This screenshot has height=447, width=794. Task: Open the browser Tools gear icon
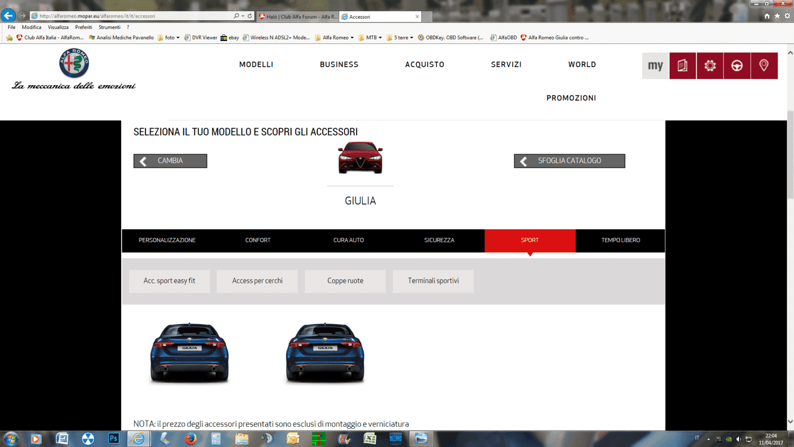tap(787, 16)
